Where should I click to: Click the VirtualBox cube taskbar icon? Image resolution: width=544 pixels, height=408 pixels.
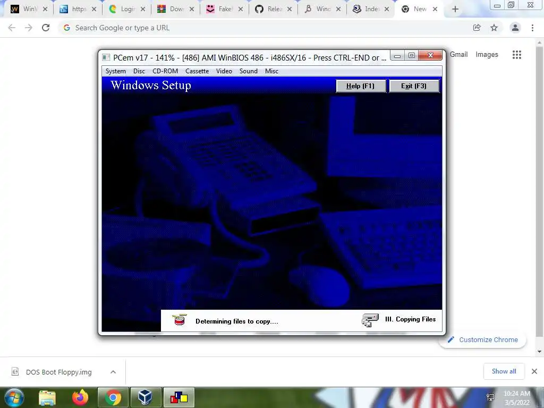(x=145, y=397)
